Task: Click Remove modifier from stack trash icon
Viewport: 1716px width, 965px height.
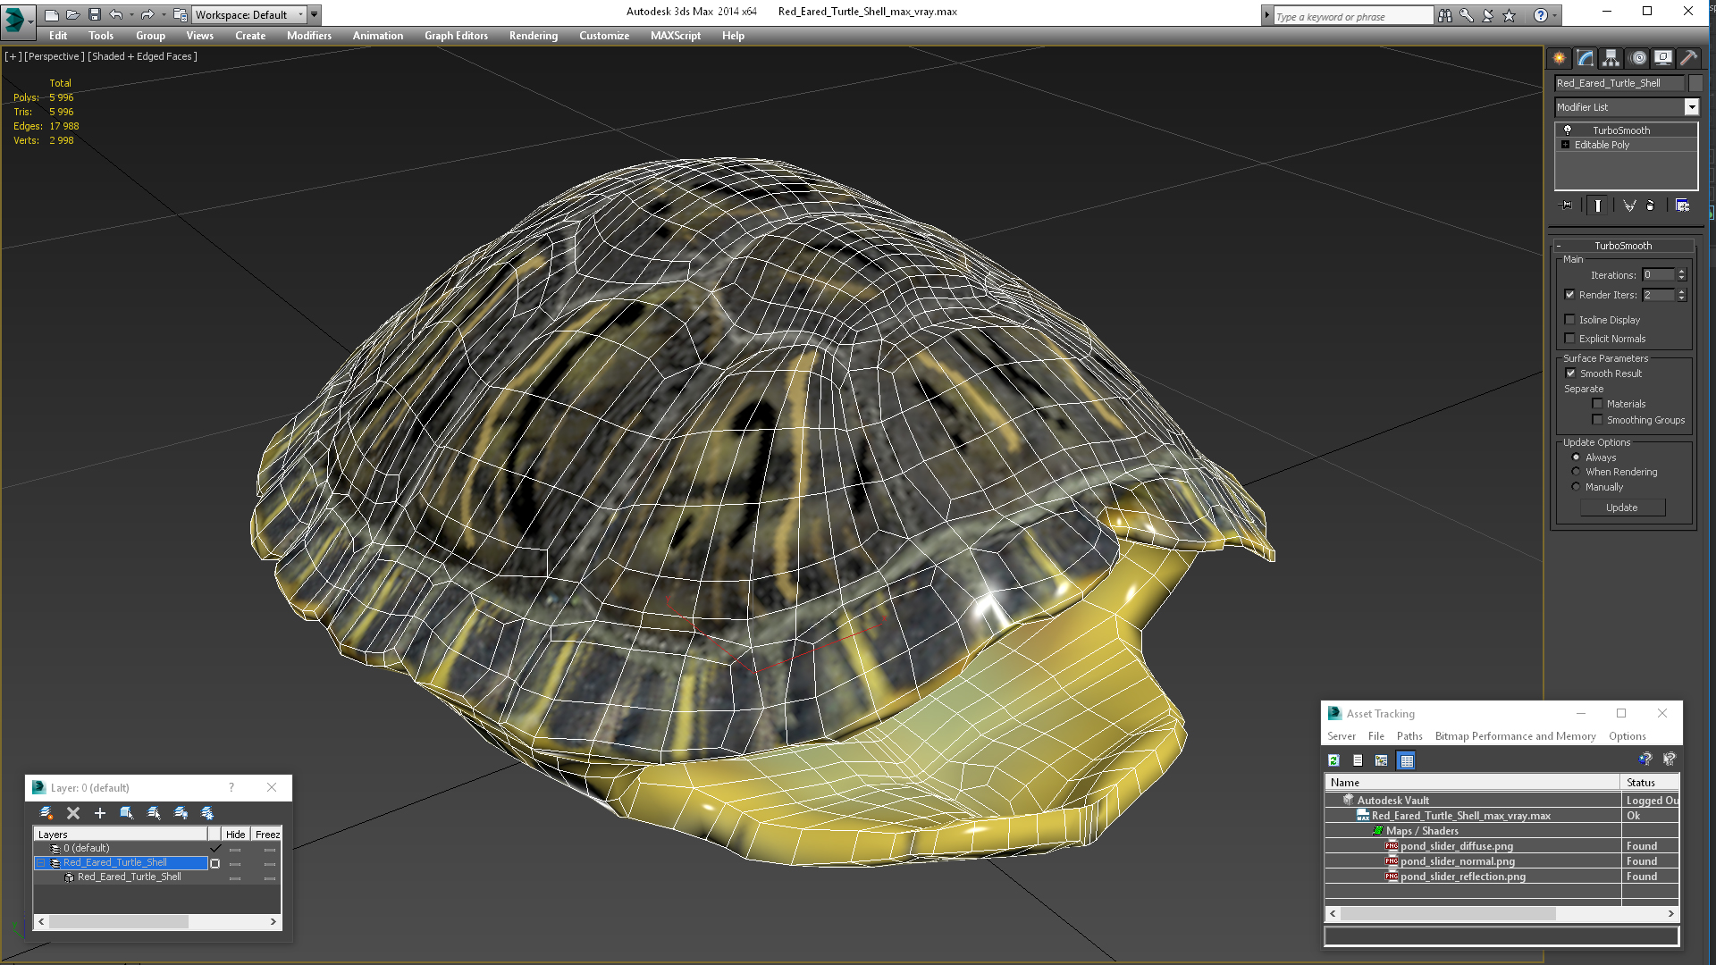Action: (1650, 206)
